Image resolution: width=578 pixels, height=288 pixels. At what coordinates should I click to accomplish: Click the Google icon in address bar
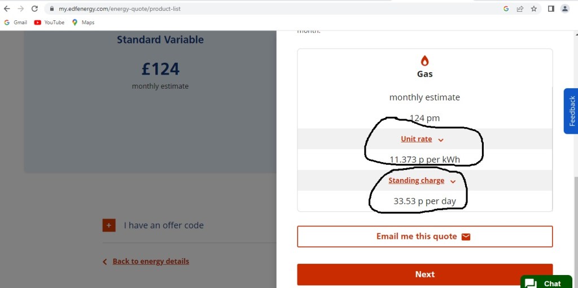point(506,9)
